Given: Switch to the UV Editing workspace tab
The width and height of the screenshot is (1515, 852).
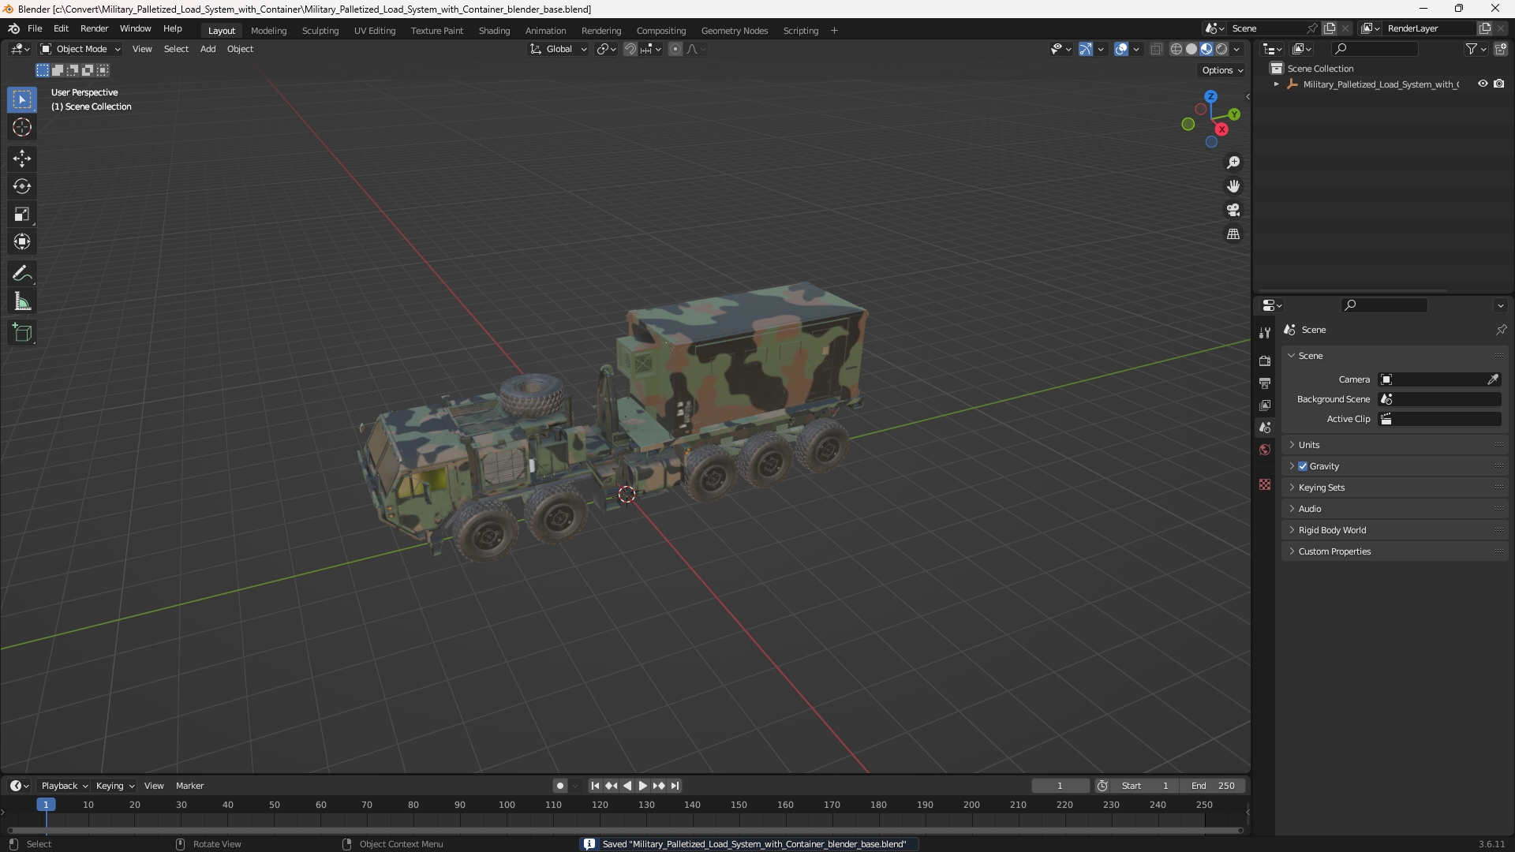Looking at the screenshot, I should point(375,31).
